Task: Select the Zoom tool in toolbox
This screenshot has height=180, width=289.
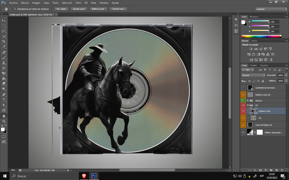Action: coord(4,121)
